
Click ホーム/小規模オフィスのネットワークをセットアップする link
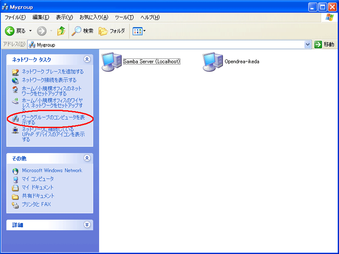(x=52, y=91)
